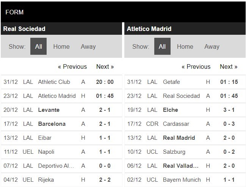Select the All tab under Real Sociedad

[38, 46]
